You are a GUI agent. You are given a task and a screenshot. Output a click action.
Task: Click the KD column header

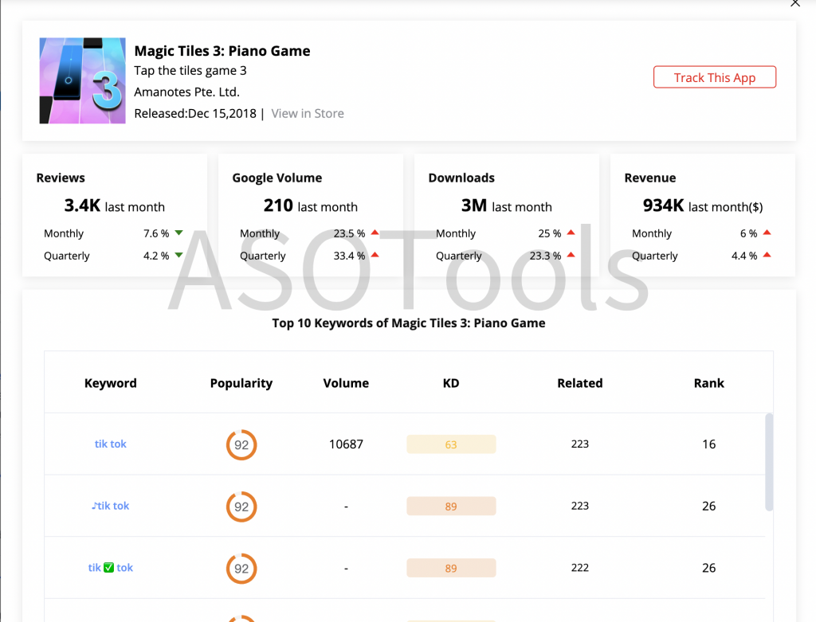(x=451, y=383)
